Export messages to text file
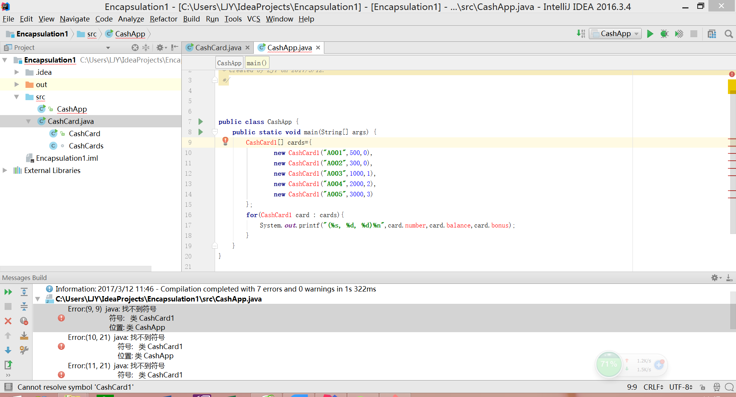 8,364
